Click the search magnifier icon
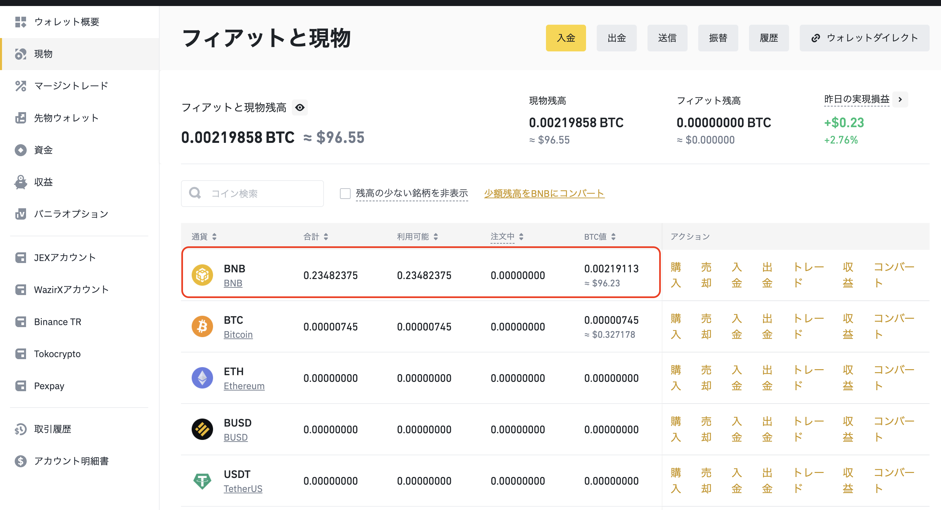This screenshot has width=941, height=510. pyautogui.click(x=195, y=193)
